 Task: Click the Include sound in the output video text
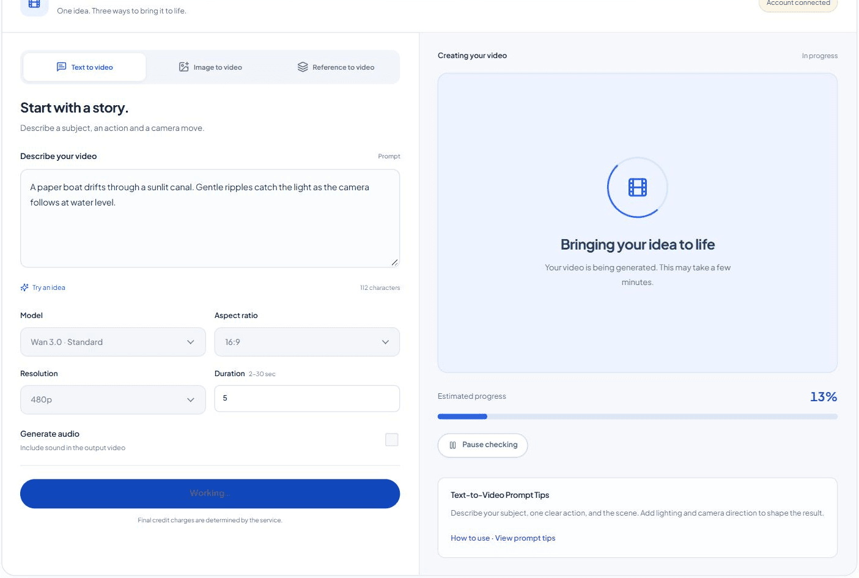73,448
